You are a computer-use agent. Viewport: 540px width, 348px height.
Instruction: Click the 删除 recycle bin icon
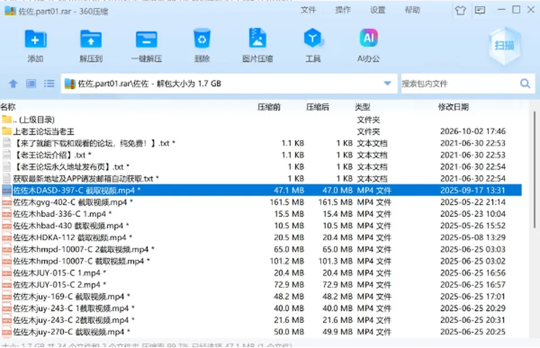click(202, 38)
